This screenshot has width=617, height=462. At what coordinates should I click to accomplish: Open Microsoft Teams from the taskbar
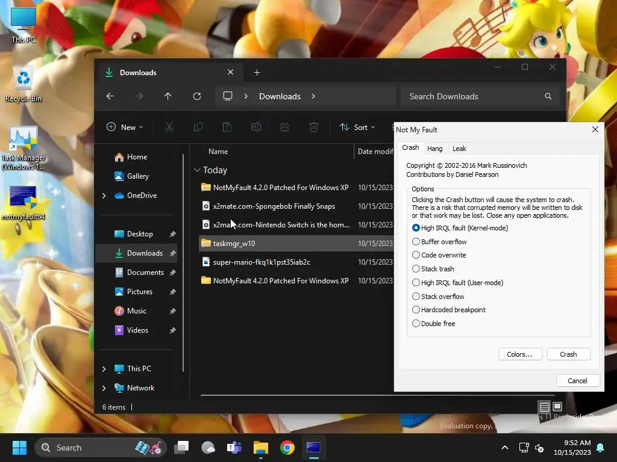234,448
